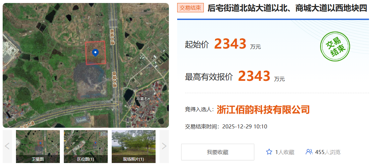
Task: Open winning bidder 浙江佰韵科技有限公司
Action: [x=263, y=110]
